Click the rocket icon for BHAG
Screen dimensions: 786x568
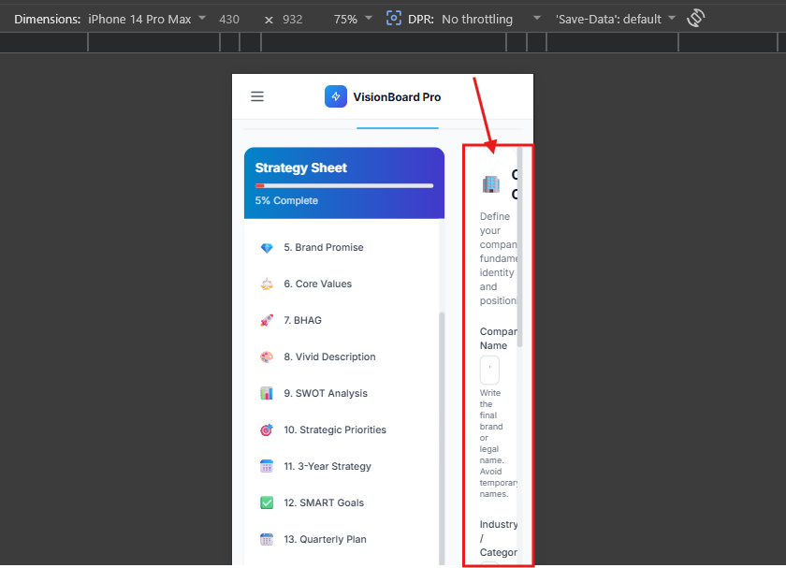(x=267, y=320)
